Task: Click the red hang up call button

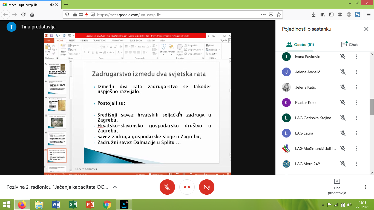Action: pyautogui.click(x=187, y=187)
